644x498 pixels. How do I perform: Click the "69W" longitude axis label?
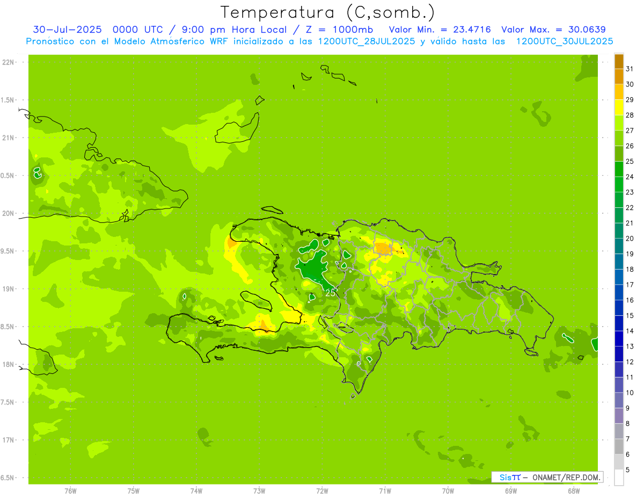[x=511, y=491]
